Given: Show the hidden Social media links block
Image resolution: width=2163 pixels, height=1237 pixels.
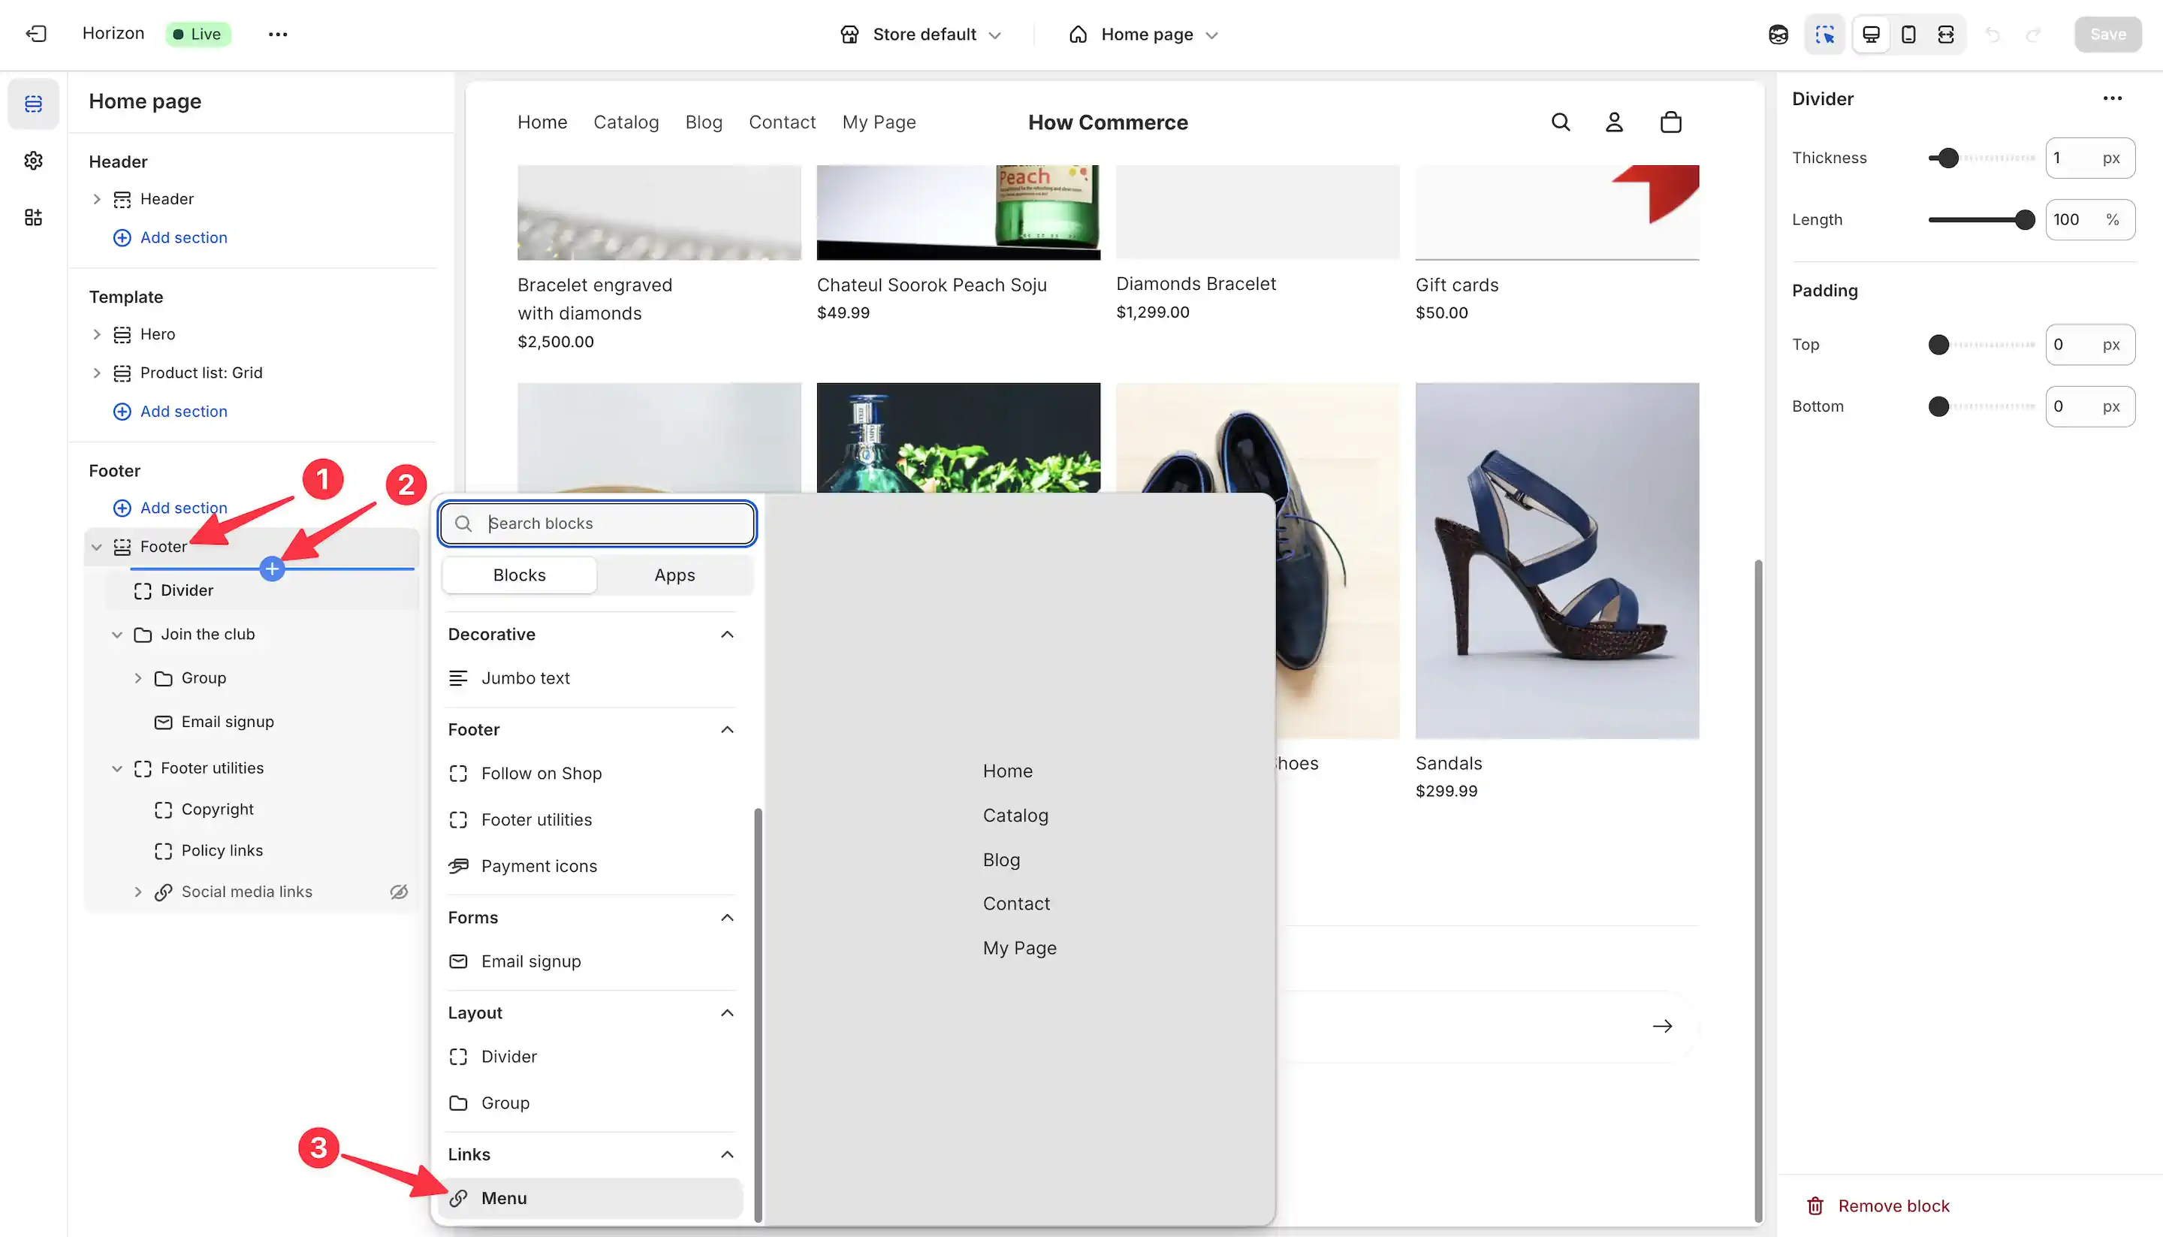Looking at the screenshot, I should point(399,892).
